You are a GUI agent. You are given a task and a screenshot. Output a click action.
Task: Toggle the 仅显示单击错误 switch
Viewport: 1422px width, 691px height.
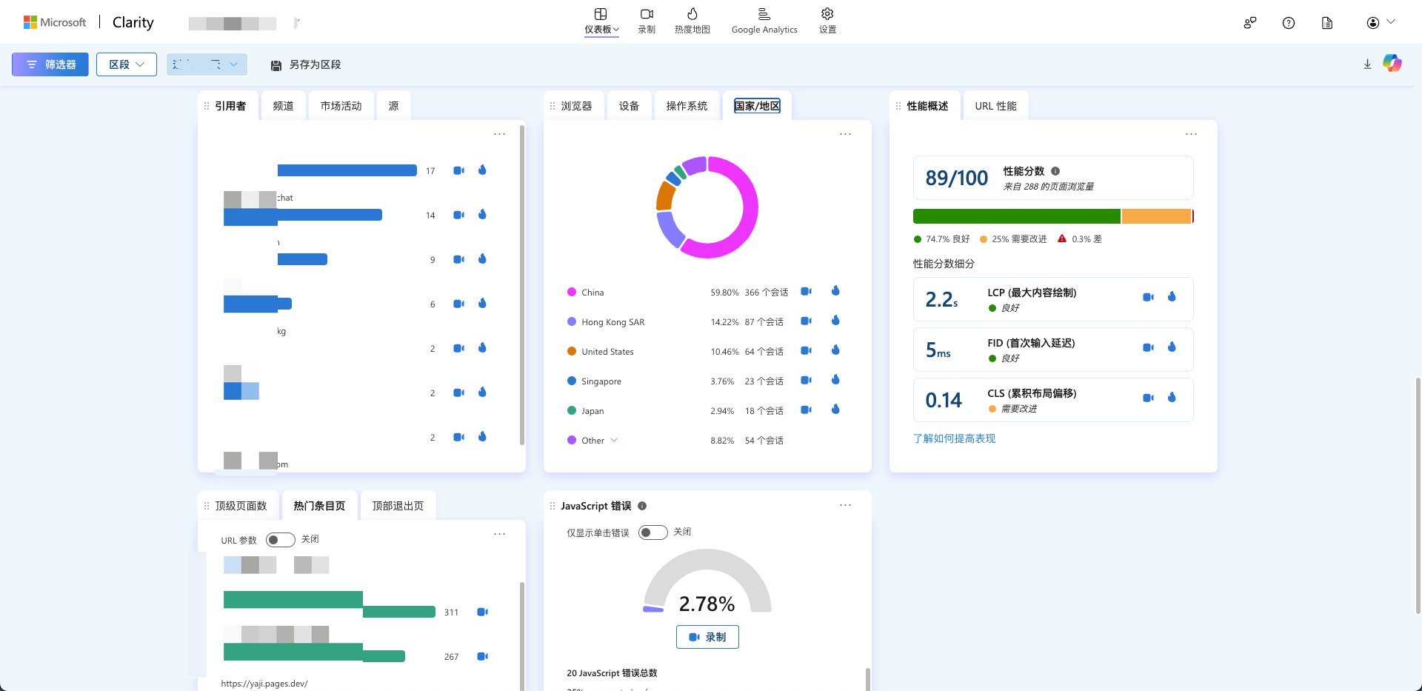652,533
